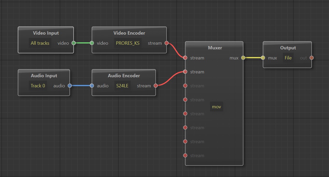Click the blue audio output port on Audio Input
This screenshot has width=329, height=177.
click(69, 86)
